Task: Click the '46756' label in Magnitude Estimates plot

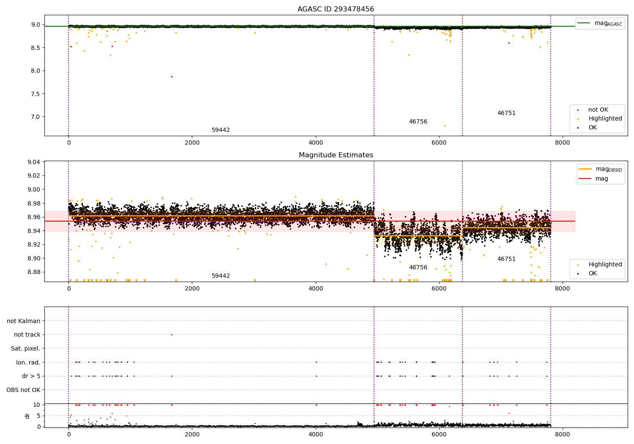Action: 418,268
